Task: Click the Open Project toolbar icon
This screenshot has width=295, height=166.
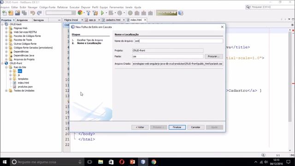Action: (18, 13)
